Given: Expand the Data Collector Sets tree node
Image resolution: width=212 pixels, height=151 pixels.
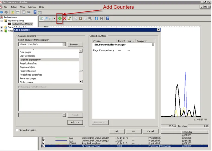Looking at the screenshot, I should [x=2, y=27].
